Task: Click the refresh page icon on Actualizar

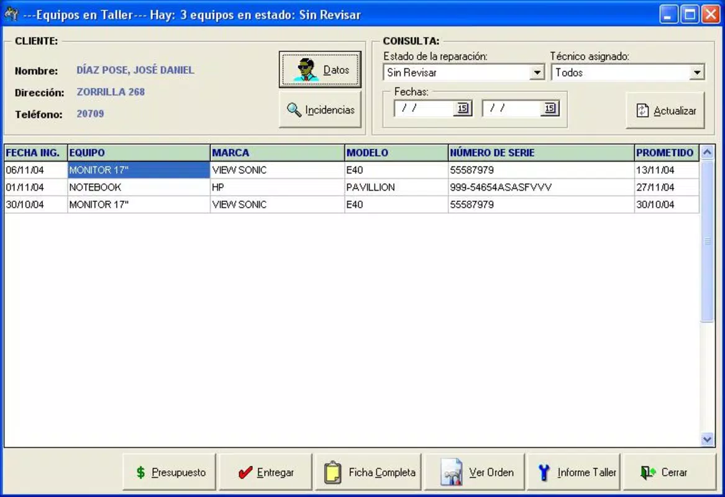Action: click(642, 111)
